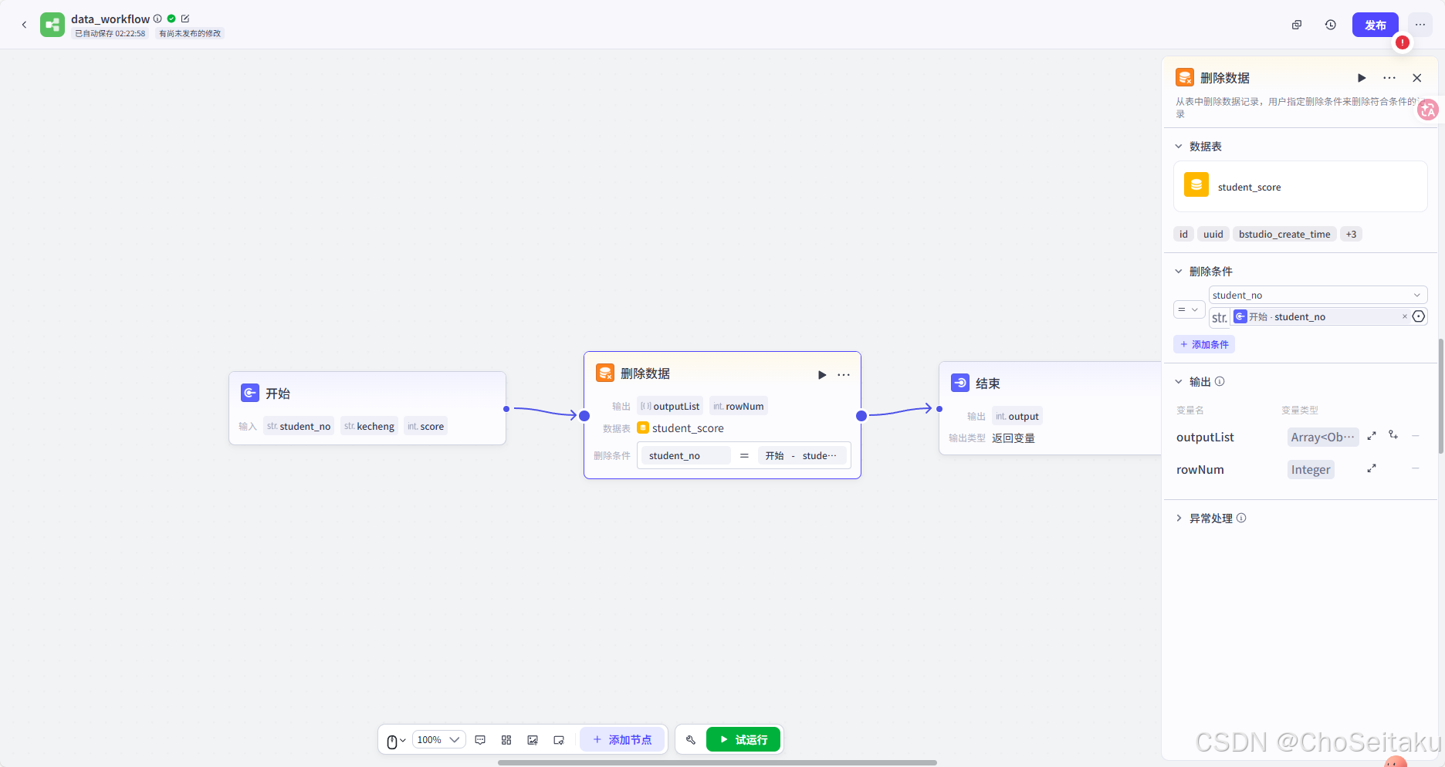Image resolution: width=1445 pixels, height=767 pixels.
Task: Open the student_no field dropdown in the side panel
Action: tap(1318, 295)
